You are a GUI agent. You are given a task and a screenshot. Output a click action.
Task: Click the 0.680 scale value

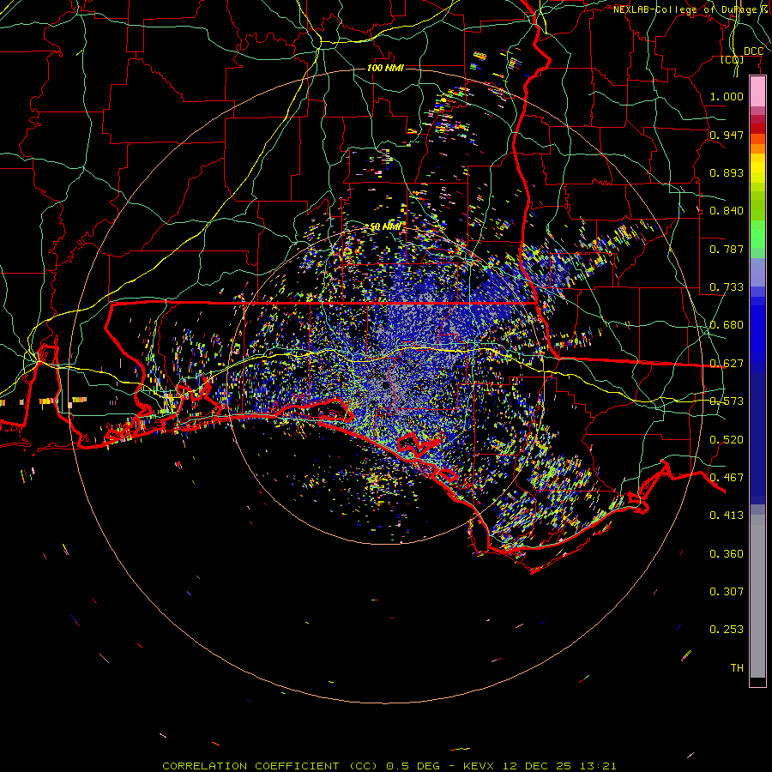(727, 325)
